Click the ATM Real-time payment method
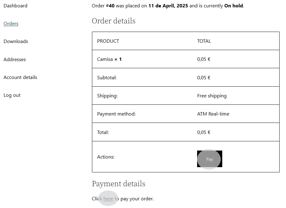Screen dimensions: 286x208 [x=213, y=114]
